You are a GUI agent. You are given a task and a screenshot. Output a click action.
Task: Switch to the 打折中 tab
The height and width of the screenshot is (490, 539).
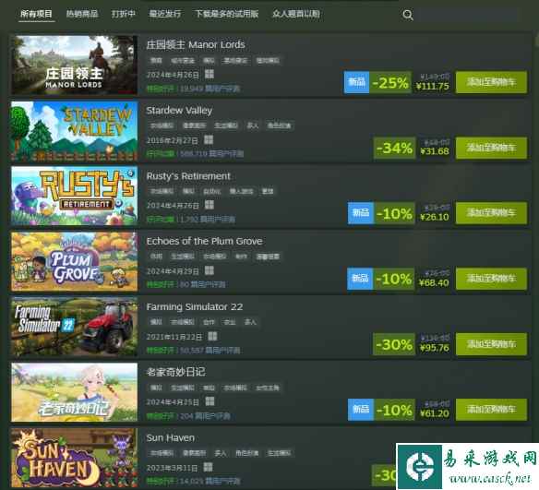pyautogui.click(x=123, y=14)
